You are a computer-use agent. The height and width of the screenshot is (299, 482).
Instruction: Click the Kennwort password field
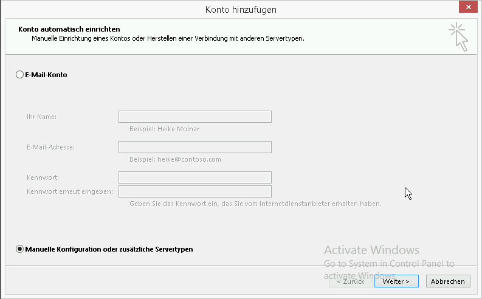195,177
